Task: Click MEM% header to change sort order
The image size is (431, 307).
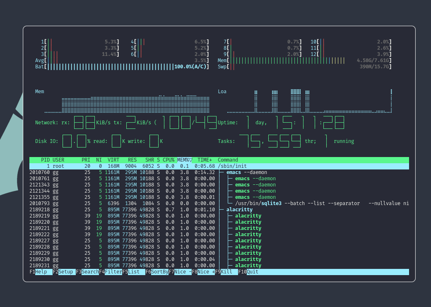Action: pyautogui.click(x=182, y=160)
